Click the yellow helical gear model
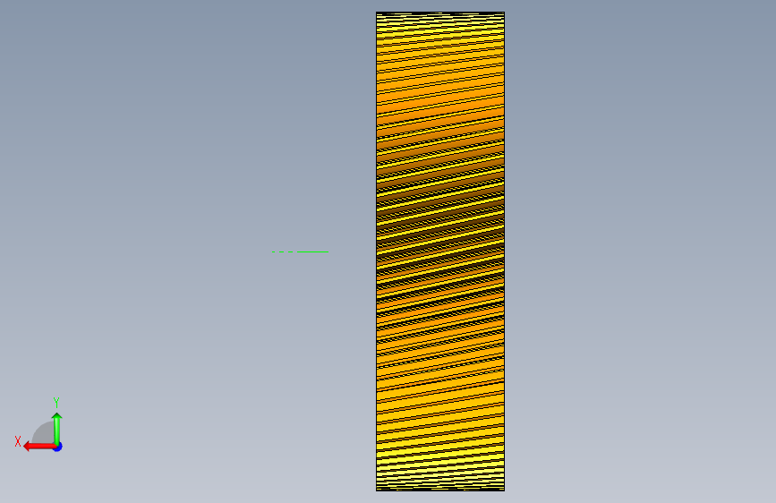 [440, 251]
